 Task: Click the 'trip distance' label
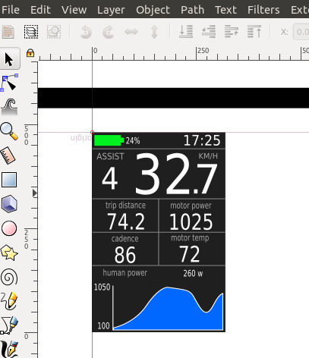(x=125, y=206)
